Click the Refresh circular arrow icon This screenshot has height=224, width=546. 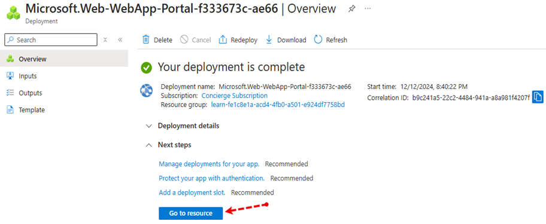coord(318,39)
